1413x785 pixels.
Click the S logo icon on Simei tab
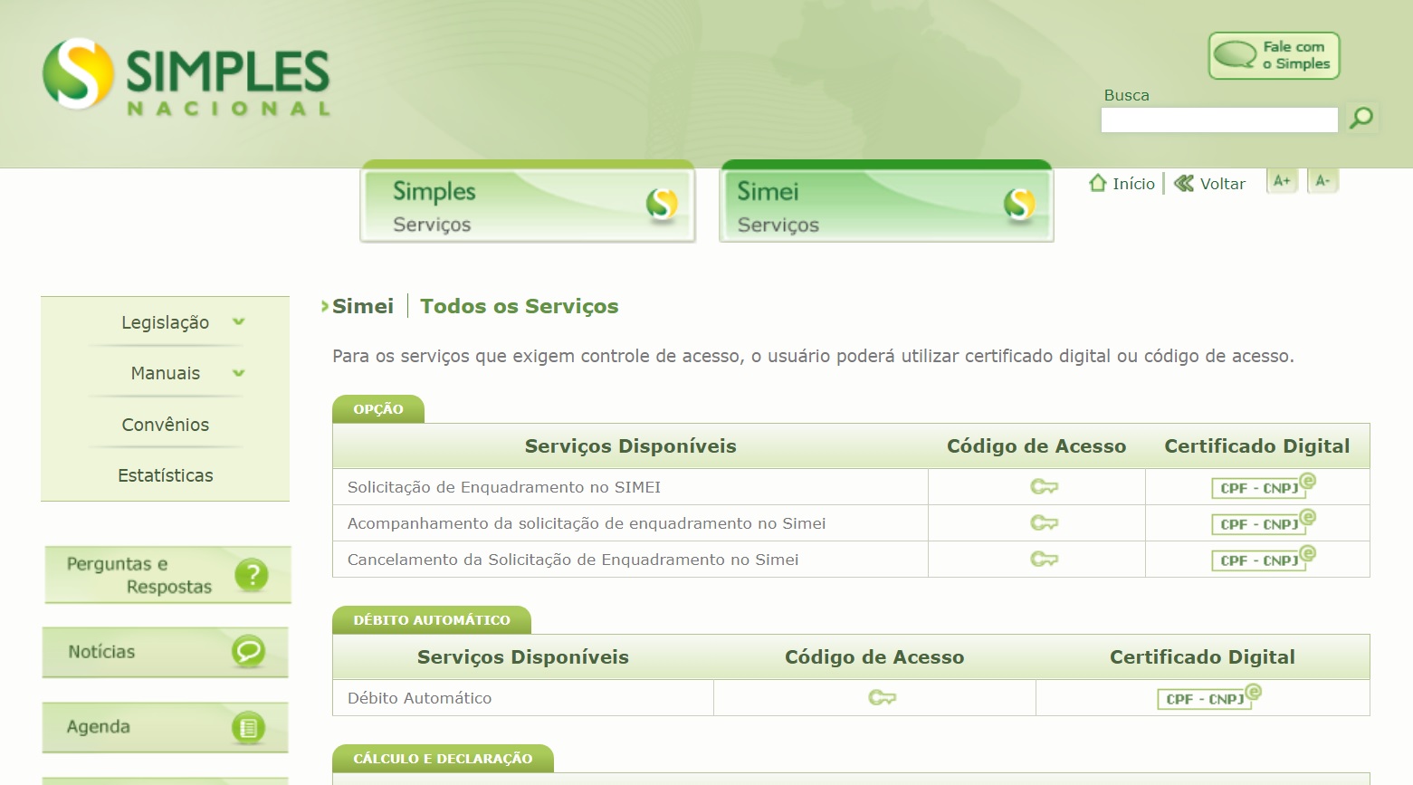[x=1019, y=204]
